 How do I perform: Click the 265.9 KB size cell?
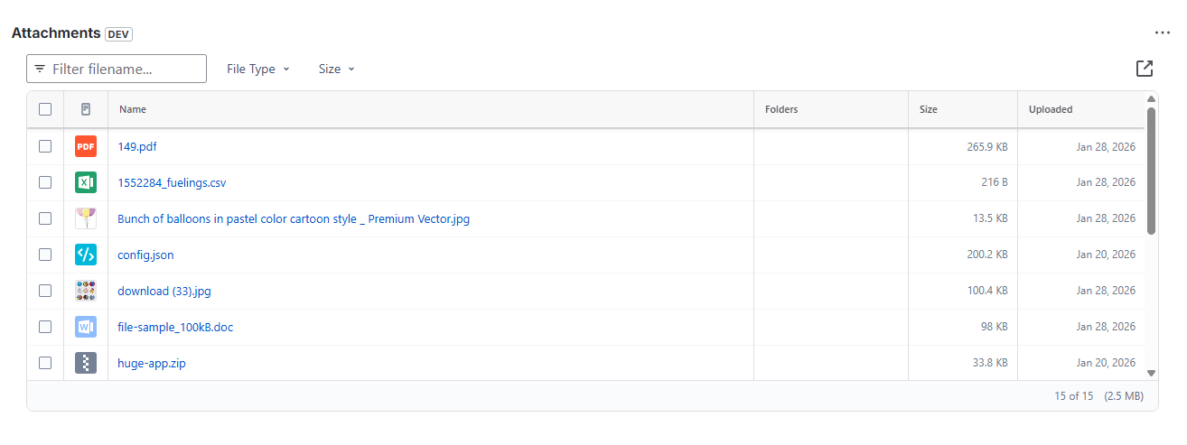click(x=987, y=146)
